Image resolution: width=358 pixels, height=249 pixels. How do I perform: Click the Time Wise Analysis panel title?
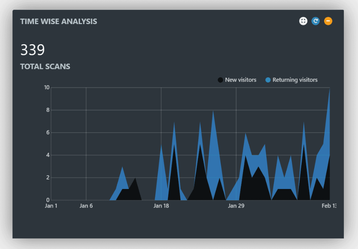(x=58, y=21)
